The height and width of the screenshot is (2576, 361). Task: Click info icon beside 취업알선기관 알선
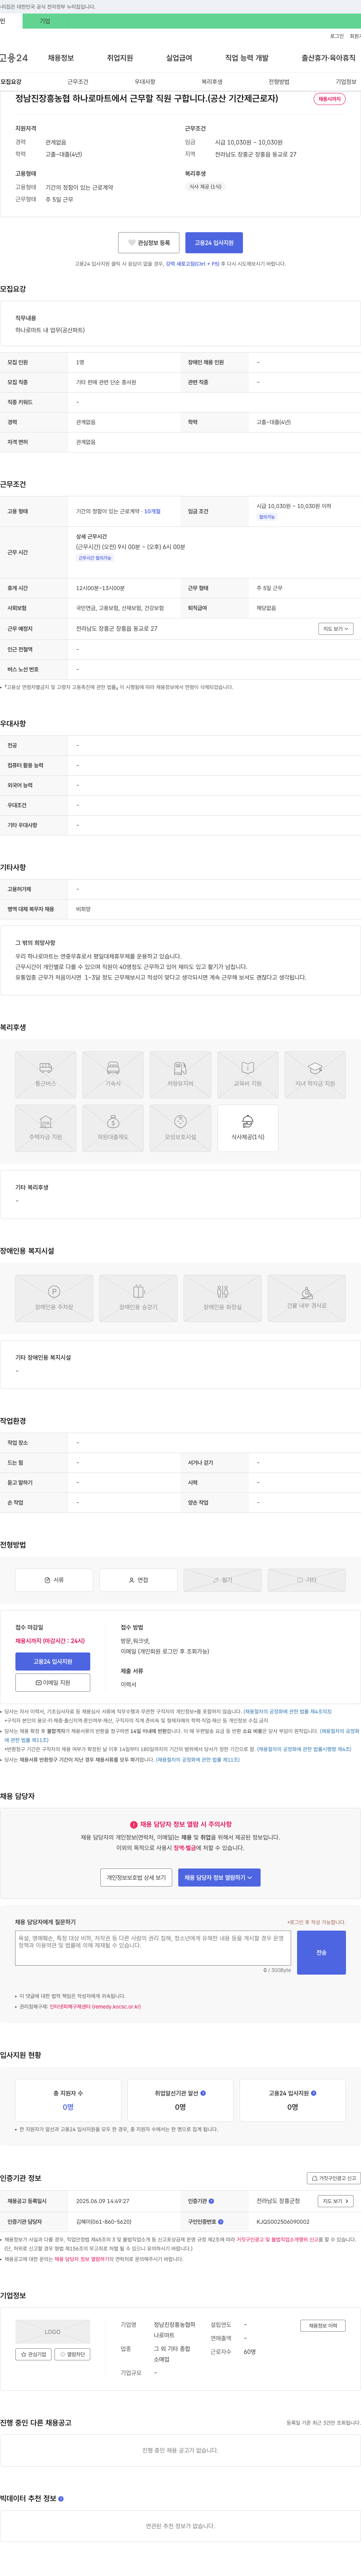204,2093
